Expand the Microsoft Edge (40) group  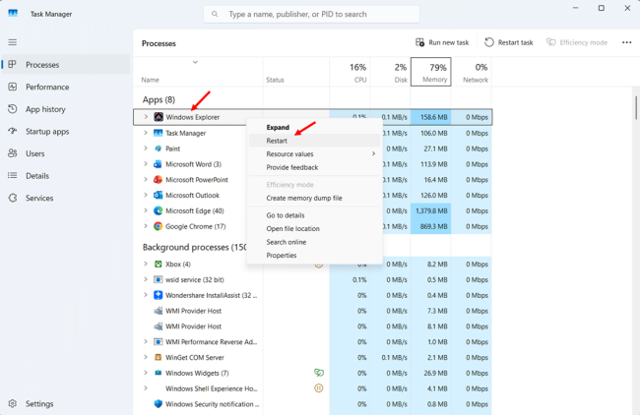tap(146, 210)
